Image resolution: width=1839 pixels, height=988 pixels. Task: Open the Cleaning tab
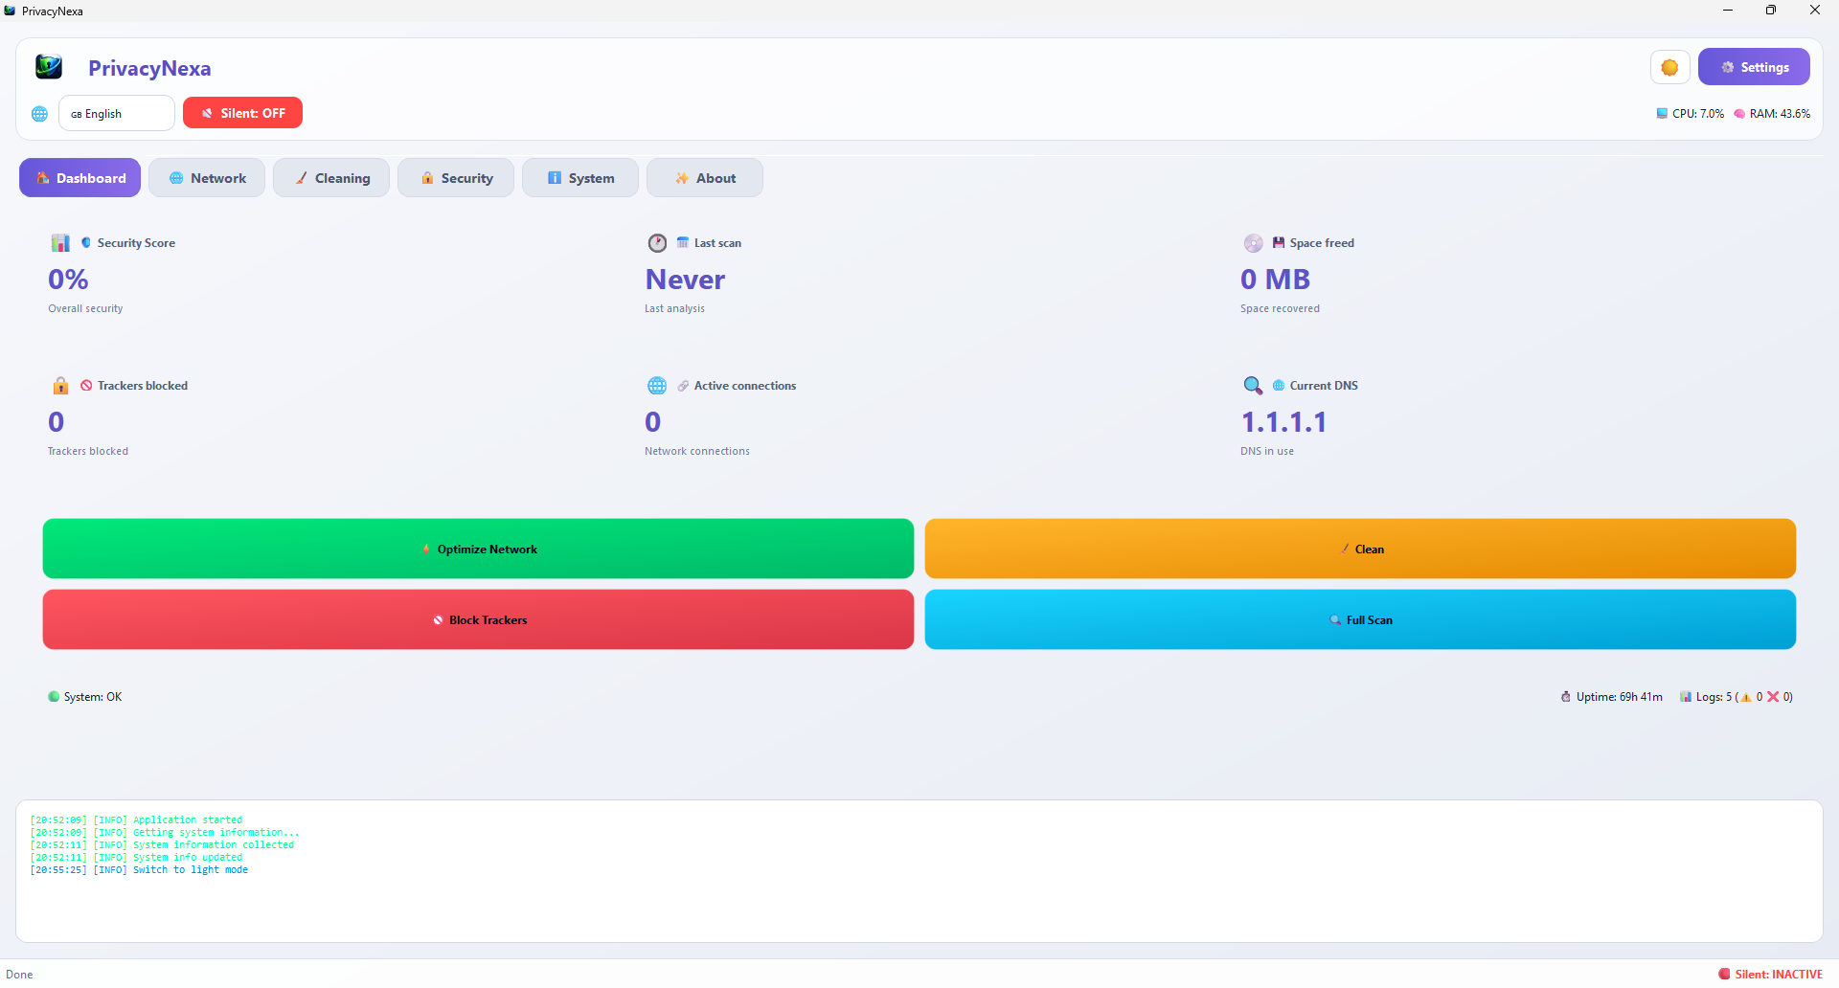(x=331, y=178)
